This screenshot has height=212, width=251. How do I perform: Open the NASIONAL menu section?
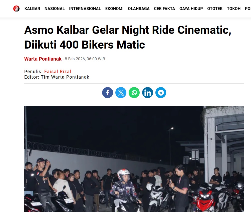click(55, 9)
